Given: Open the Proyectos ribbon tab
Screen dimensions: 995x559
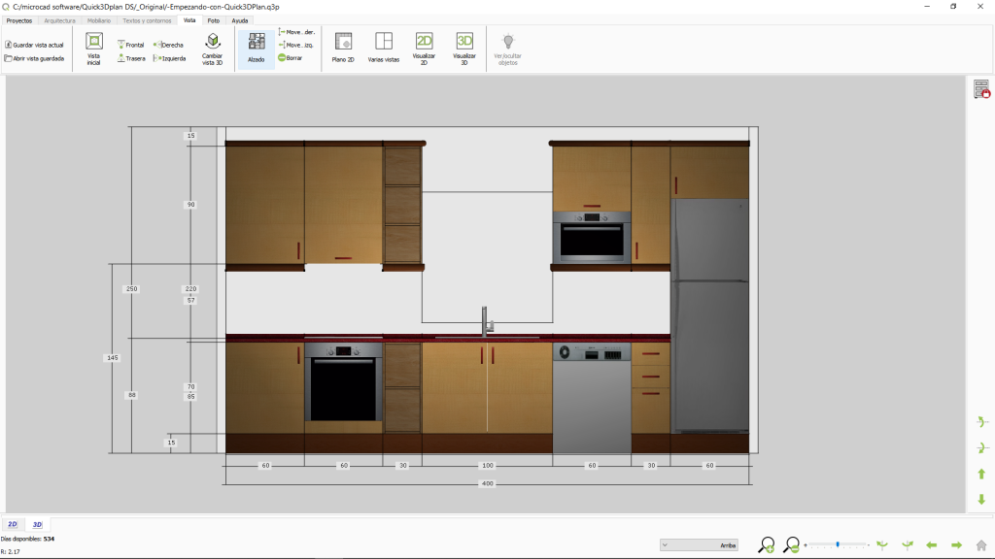Looking at the screenshot, I should pos(19,19).
